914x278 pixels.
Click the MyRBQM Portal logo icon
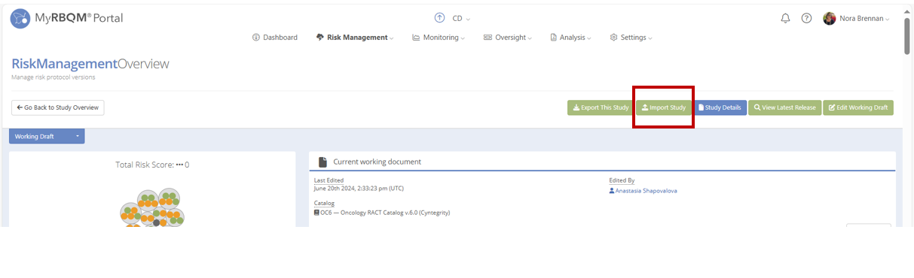click(x=20, y=18)
